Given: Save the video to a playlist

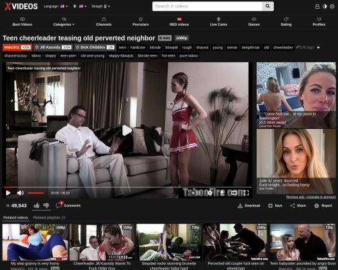Looking at the screenshot, I should tap(275, 206).
